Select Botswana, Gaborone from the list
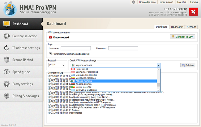Image resolution: width=201 pixels, height=127 pixels. 114,90
